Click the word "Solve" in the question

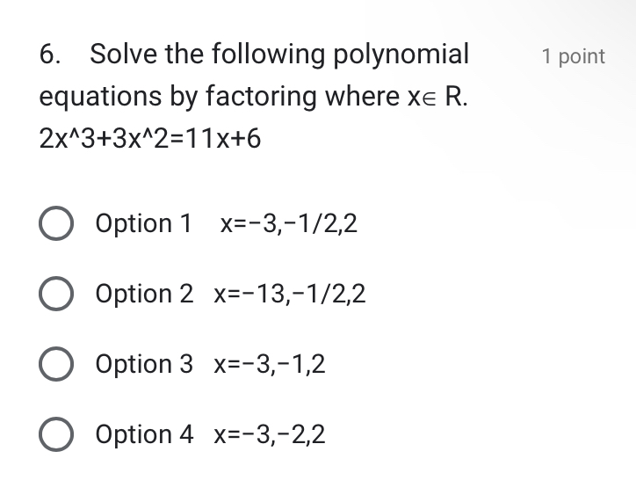tap(123, 54)
